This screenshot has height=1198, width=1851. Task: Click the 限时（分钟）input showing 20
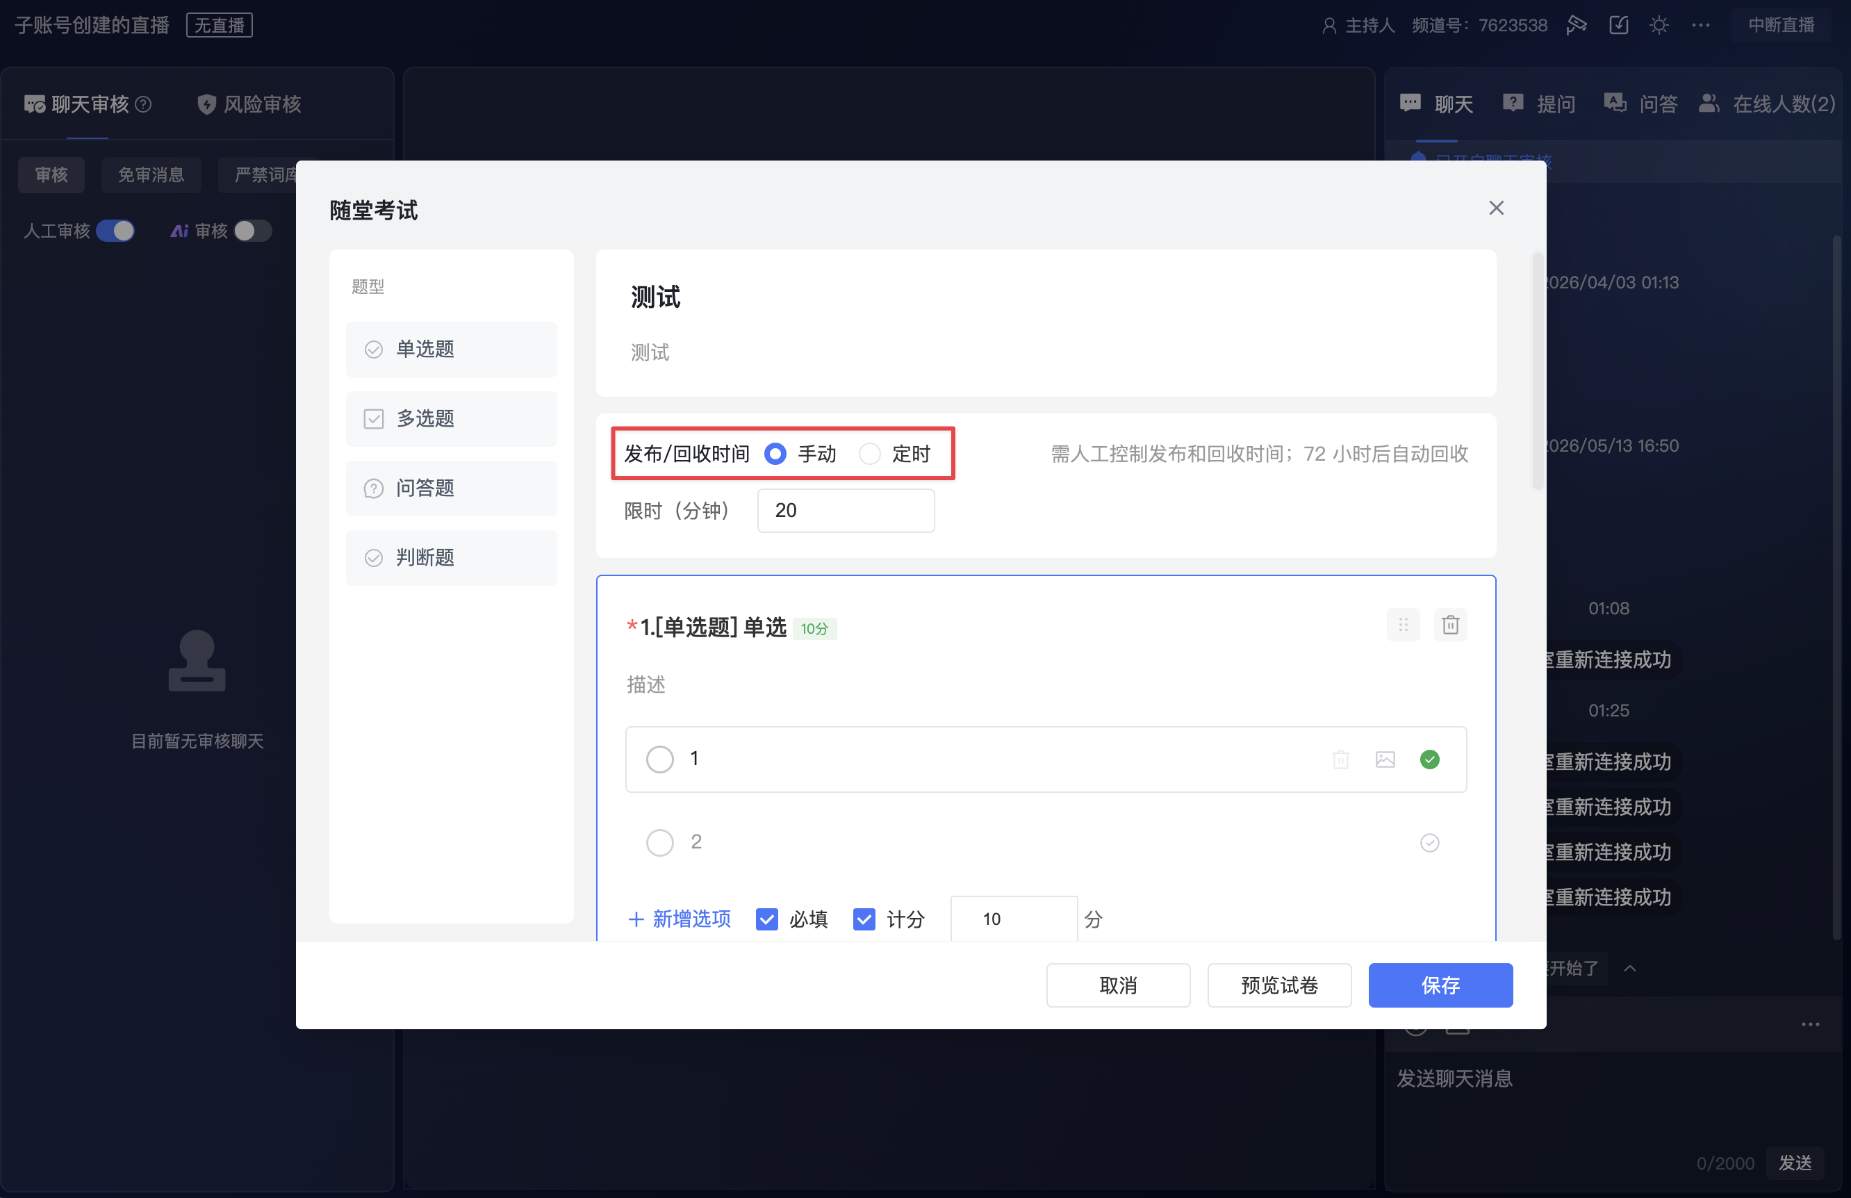coord(846,510)
